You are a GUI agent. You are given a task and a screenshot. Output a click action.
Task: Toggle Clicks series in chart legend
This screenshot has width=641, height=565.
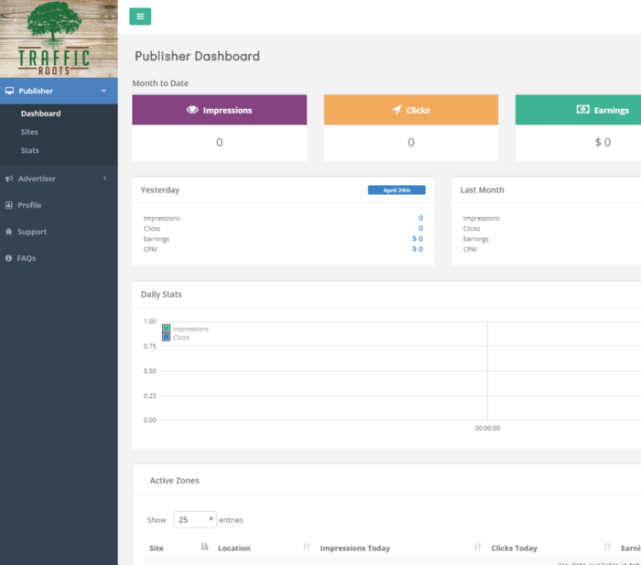167,338
